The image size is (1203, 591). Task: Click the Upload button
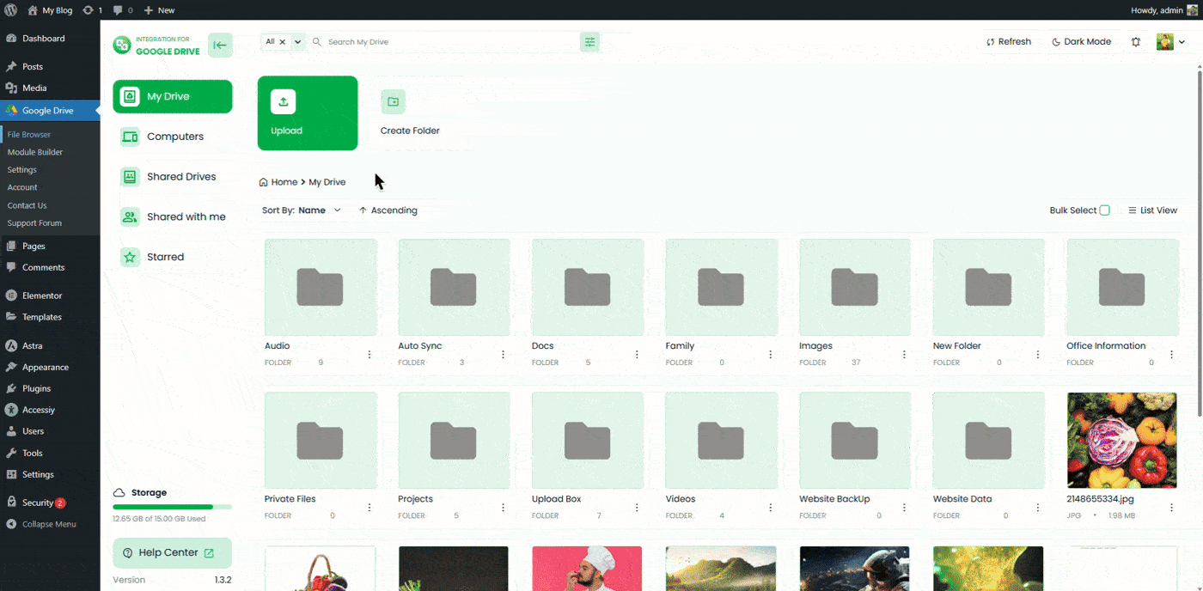tap(307, 113)
